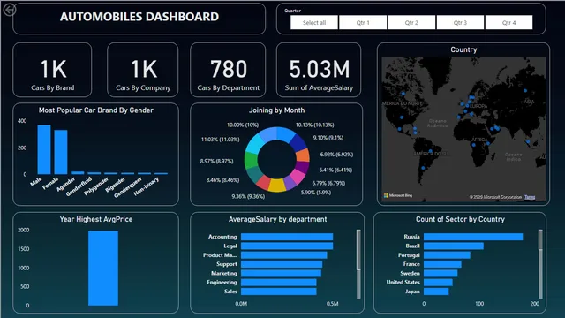This screenshot has width=565, height=318.
Task: Select the Support salary bar
Action: point(282,264)
